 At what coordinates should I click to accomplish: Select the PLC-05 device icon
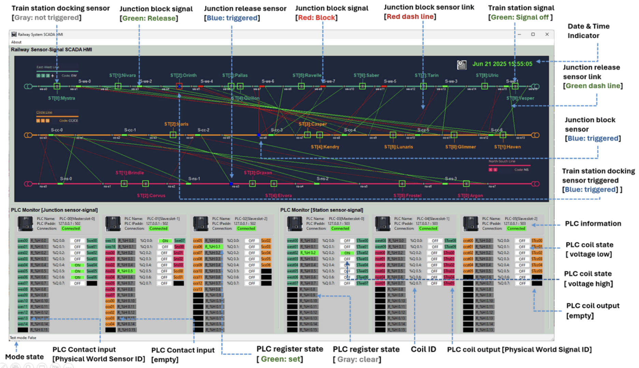(471, 224)
